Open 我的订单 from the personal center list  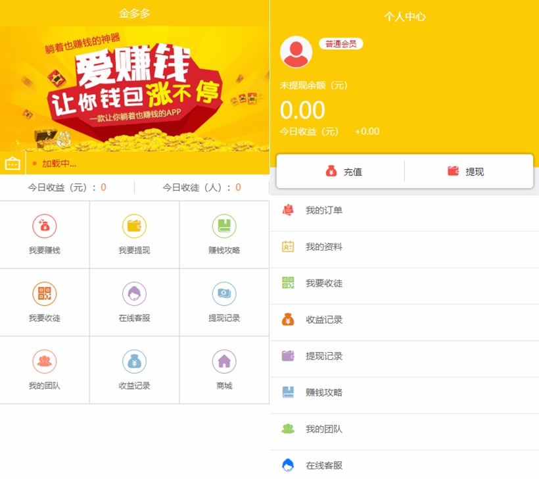tap(405, 213)
